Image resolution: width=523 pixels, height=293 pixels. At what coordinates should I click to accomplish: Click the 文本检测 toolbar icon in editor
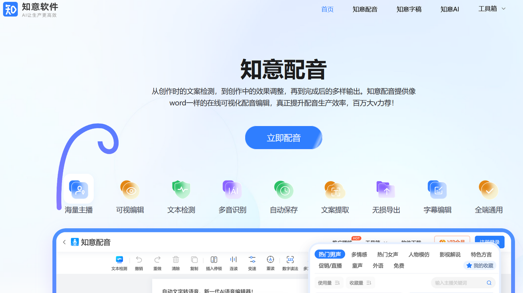(119, 259)
